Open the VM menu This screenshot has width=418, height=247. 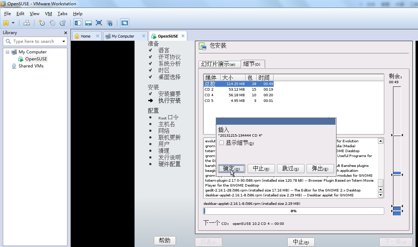click(48, 14)
